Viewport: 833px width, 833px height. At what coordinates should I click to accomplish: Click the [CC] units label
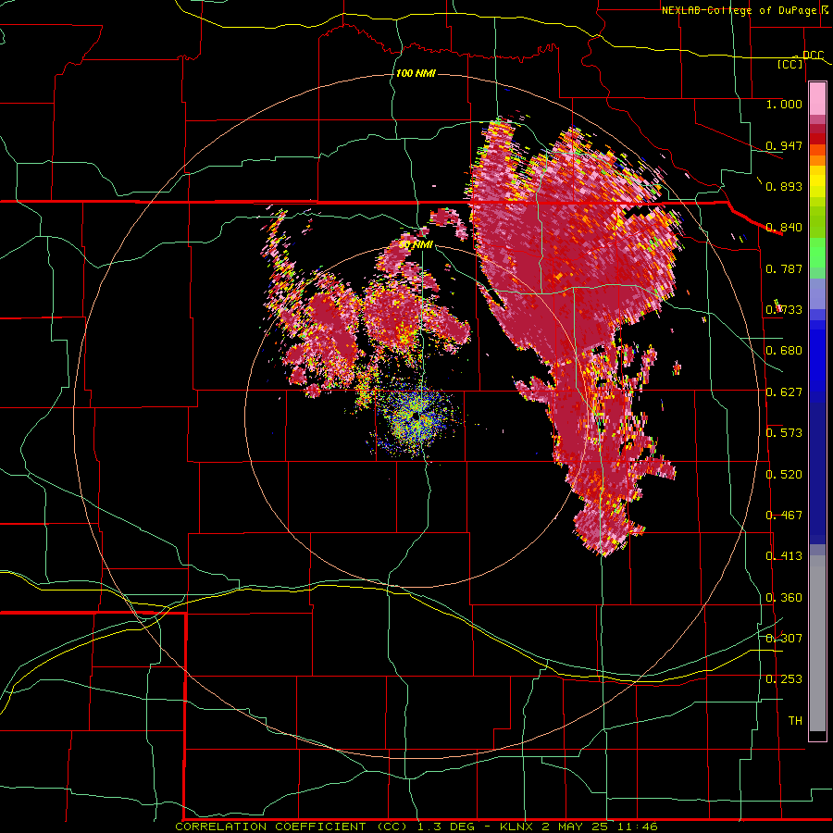coord(790,64)
